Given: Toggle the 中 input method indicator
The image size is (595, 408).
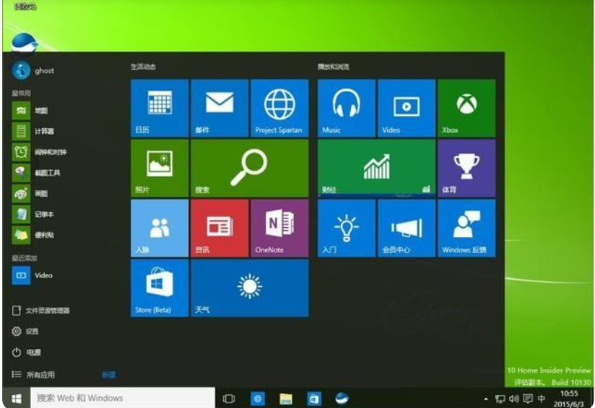Looking at the screenshot, I should pyautogui.click(x=542, y=399).
